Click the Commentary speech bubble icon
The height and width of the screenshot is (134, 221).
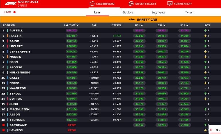(x=170, y=4)
